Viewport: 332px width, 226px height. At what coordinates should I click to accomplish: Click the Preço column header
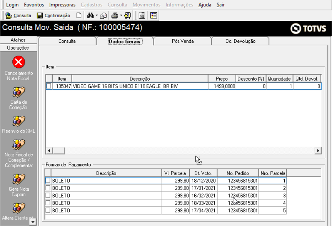[x=222, y=79]
